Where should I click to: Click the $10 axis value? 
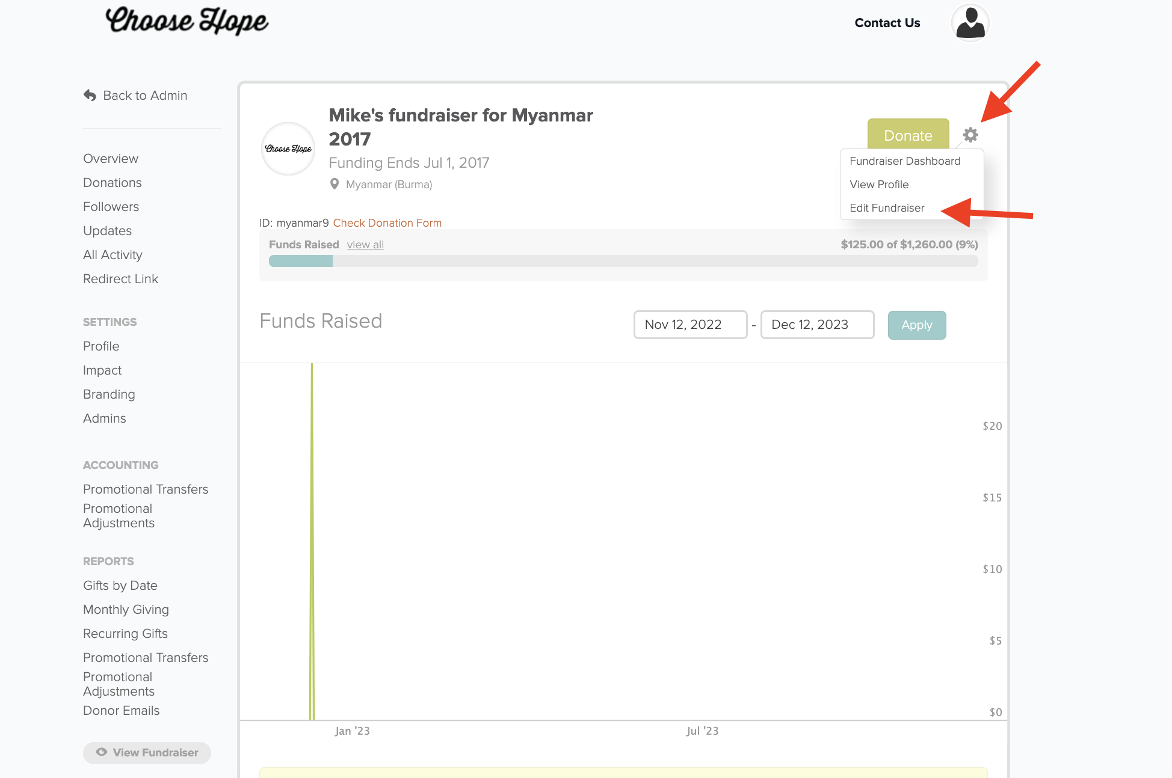[x=992, y=569]
